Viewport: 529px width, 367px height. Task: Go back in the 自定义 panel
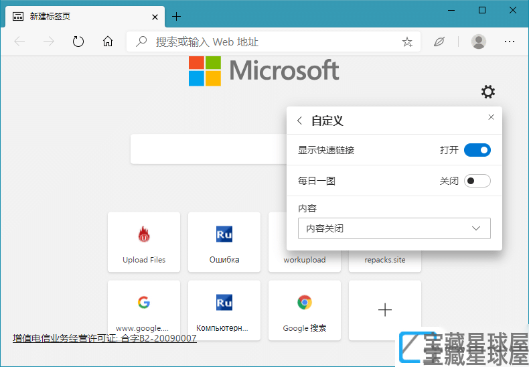click(x=299, y=121)
